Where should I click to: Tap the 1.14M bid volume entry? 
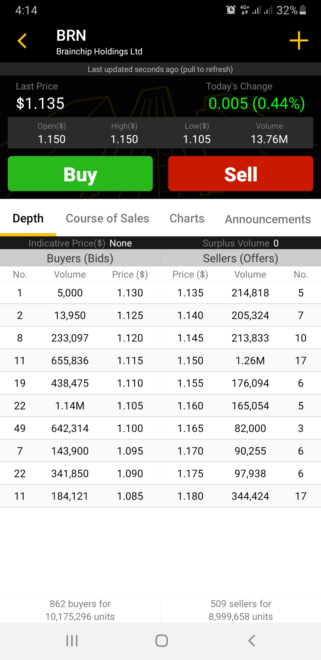pyautogui.click(x=70, y=406)
